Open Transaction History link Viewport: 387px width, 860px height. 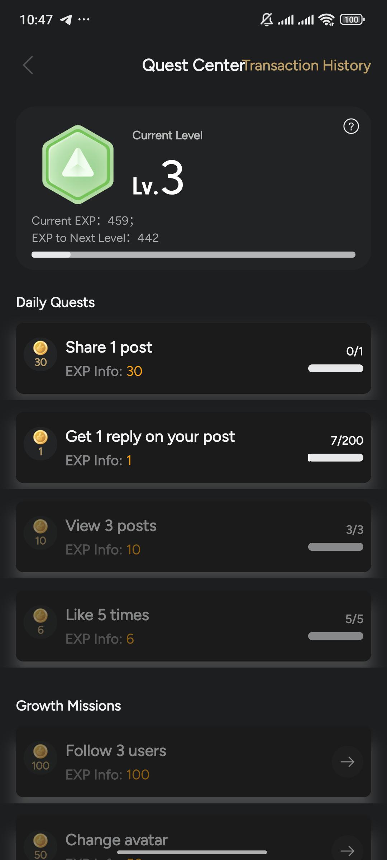(308, 66)
